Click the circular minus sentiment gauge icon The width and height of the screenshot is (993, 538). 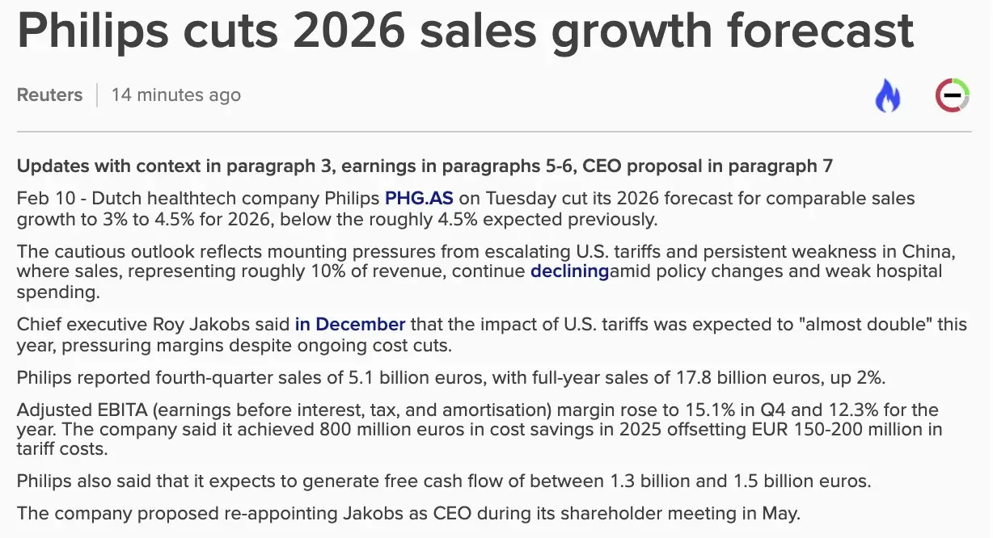tap(953, 95)
